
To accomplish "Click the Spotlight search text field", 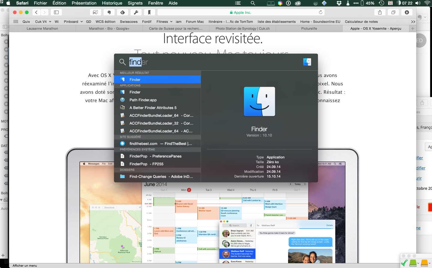I will (x=210, y=62).
